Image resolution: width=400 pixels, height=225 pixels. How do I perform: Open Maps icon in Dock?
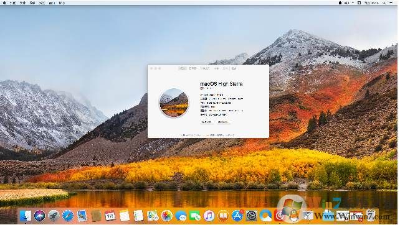point(153,216)
